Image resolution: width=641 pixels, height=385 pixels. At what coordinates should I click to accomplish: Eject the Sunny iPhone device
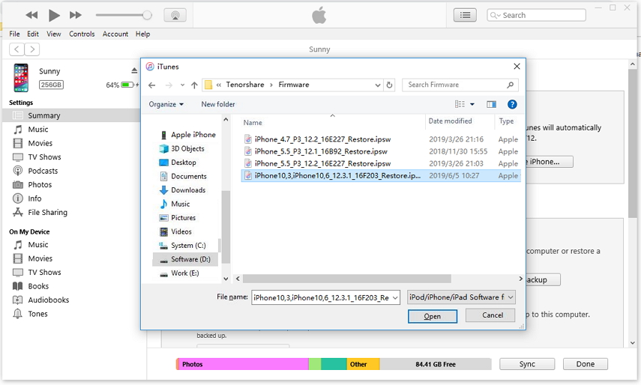pos(134,71)
